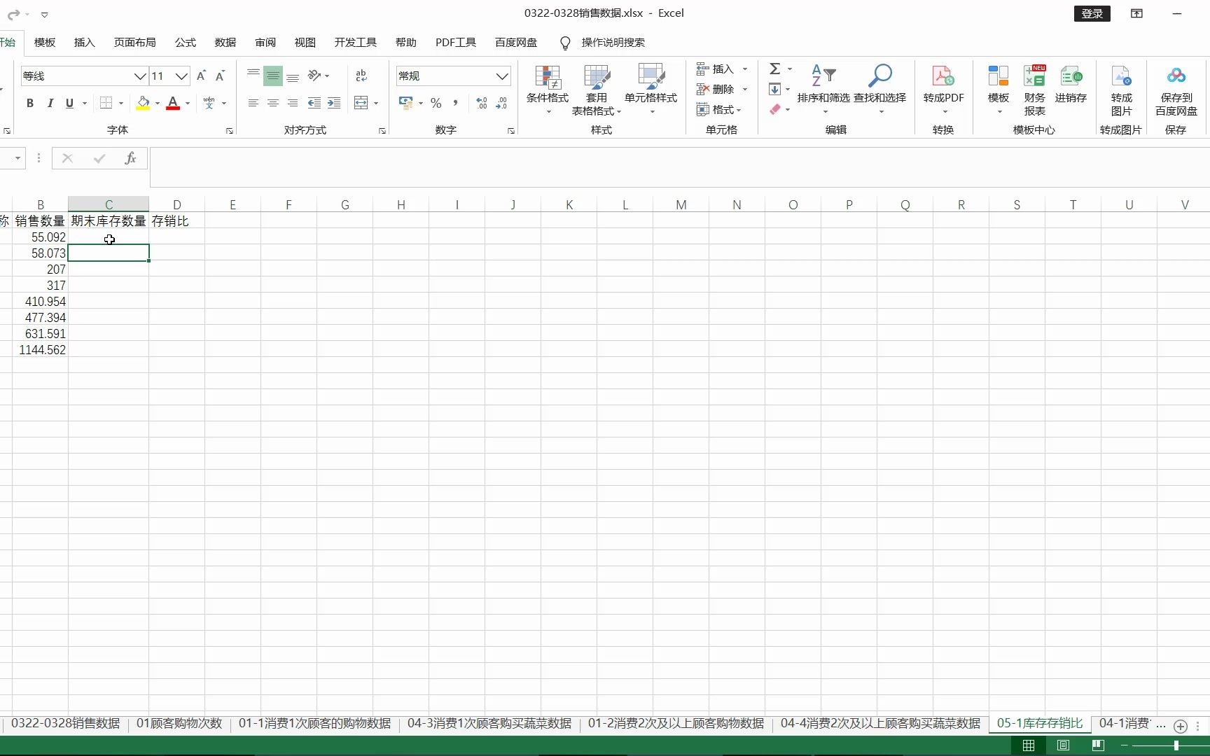Image resolution: width=1210 pixels, height=756 pixels.
Task: Click Convert to PDF (转成PDF)
Action: [944, 90]
